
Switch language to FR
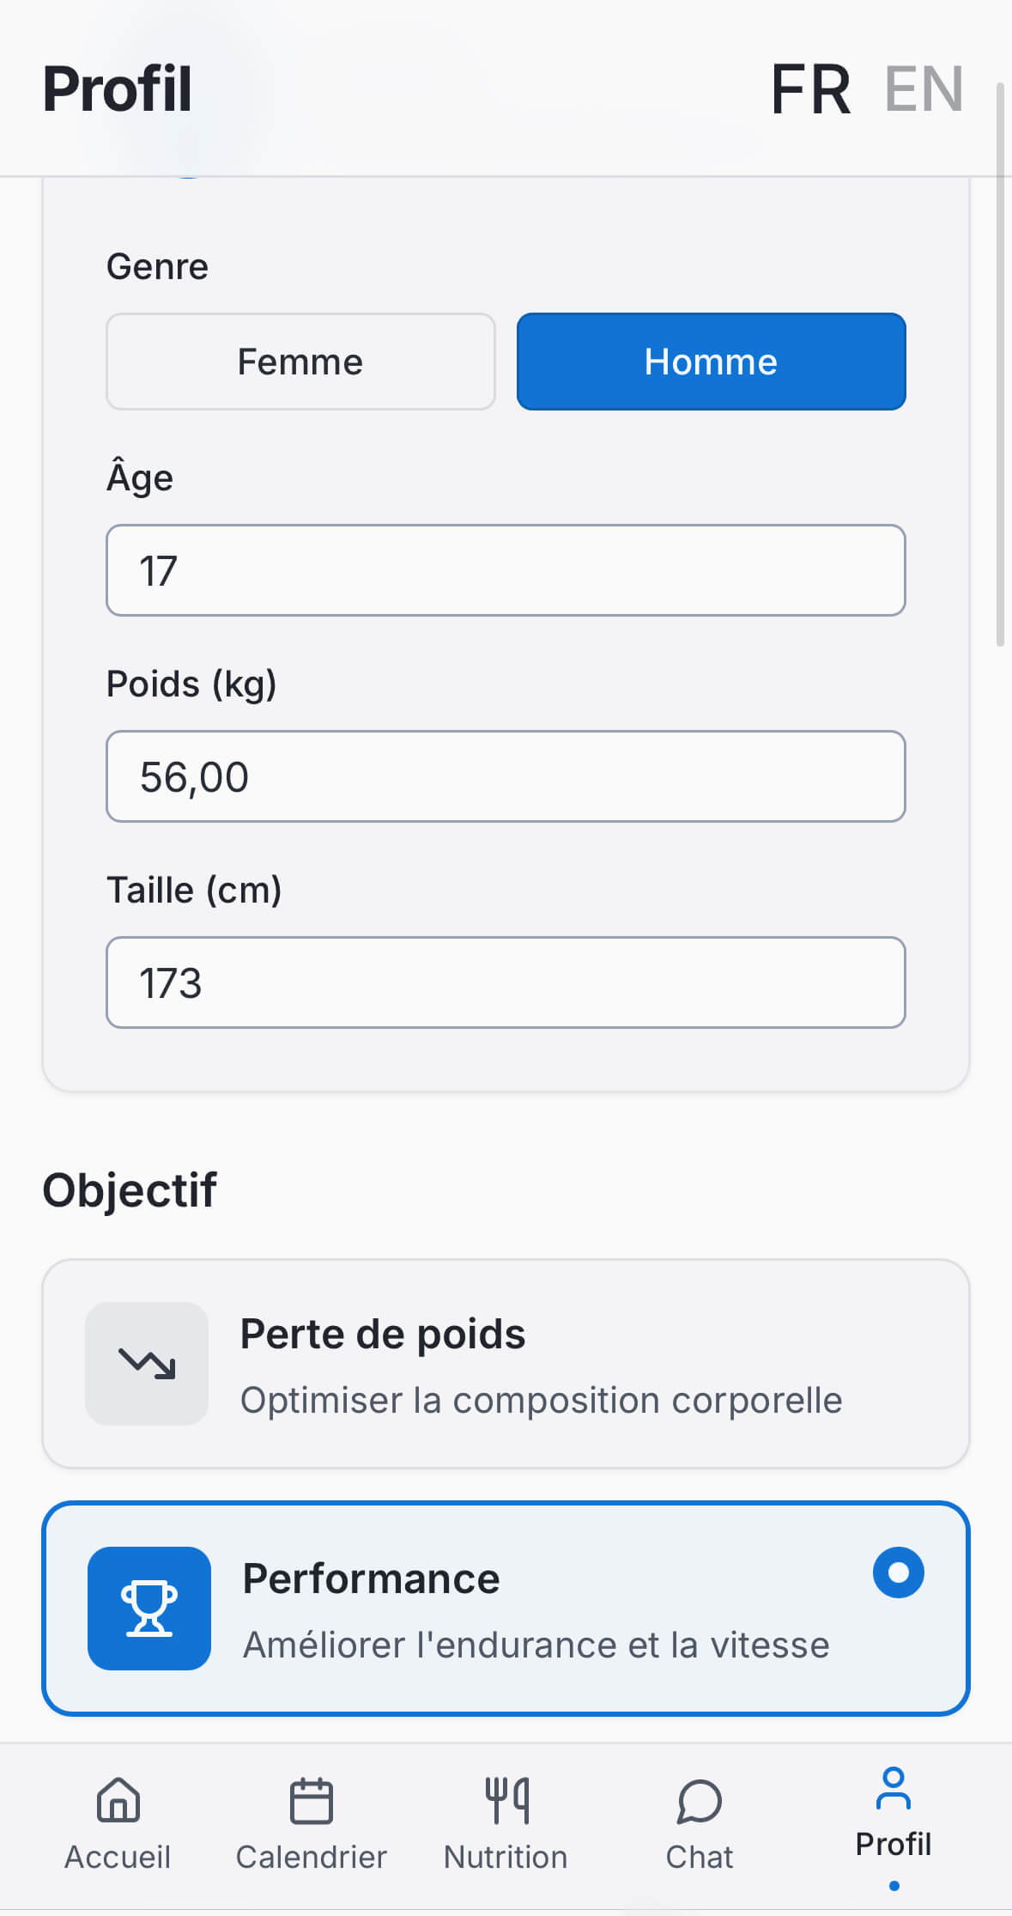810,88
